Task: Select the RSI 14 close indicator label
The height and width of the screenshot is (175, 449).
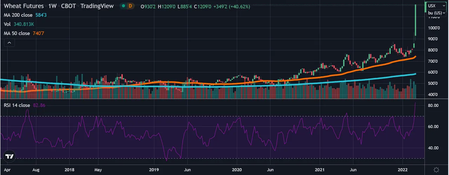Action: click(17, 105)
